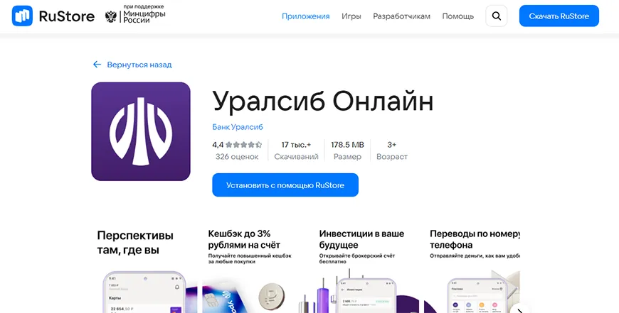This screenshot has height=313, width=619.
Task: Open the 326 оценок ratings count
Action: coord(237,157)
